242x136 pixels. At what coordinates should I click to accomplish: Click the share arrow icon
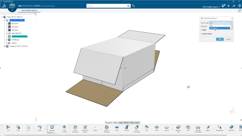tap(234, 6)
